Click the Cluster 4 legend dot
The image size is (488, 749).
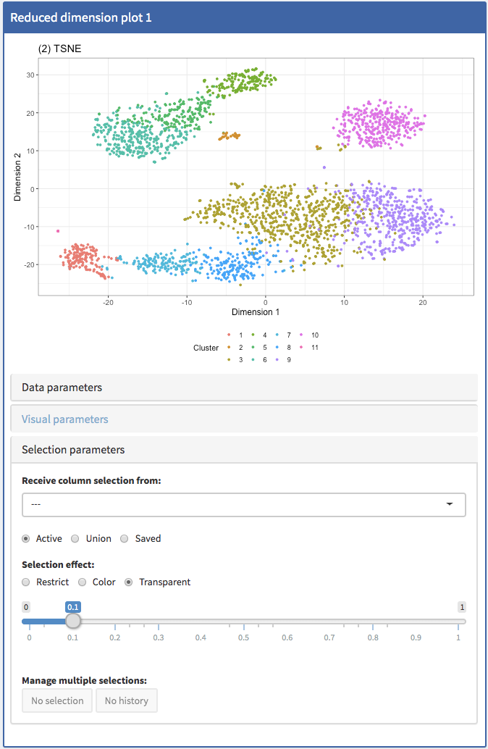point(253,335)
